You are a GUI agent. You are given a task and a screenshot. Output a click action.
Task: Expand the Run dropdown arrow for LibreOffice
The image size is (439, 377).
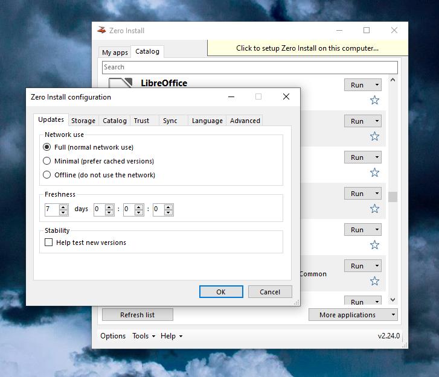pos(377,84)
